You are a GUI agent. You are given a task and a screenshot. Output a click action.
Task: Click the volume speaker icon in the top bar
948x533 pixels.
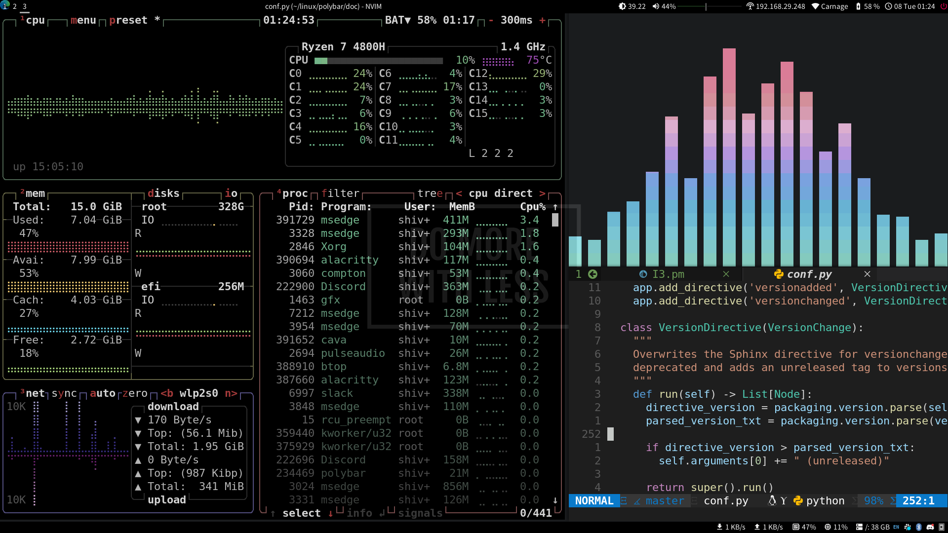coord(655,6)
